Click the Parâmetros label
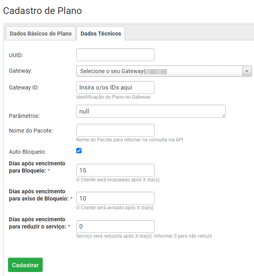 click(x=25, y=115)
